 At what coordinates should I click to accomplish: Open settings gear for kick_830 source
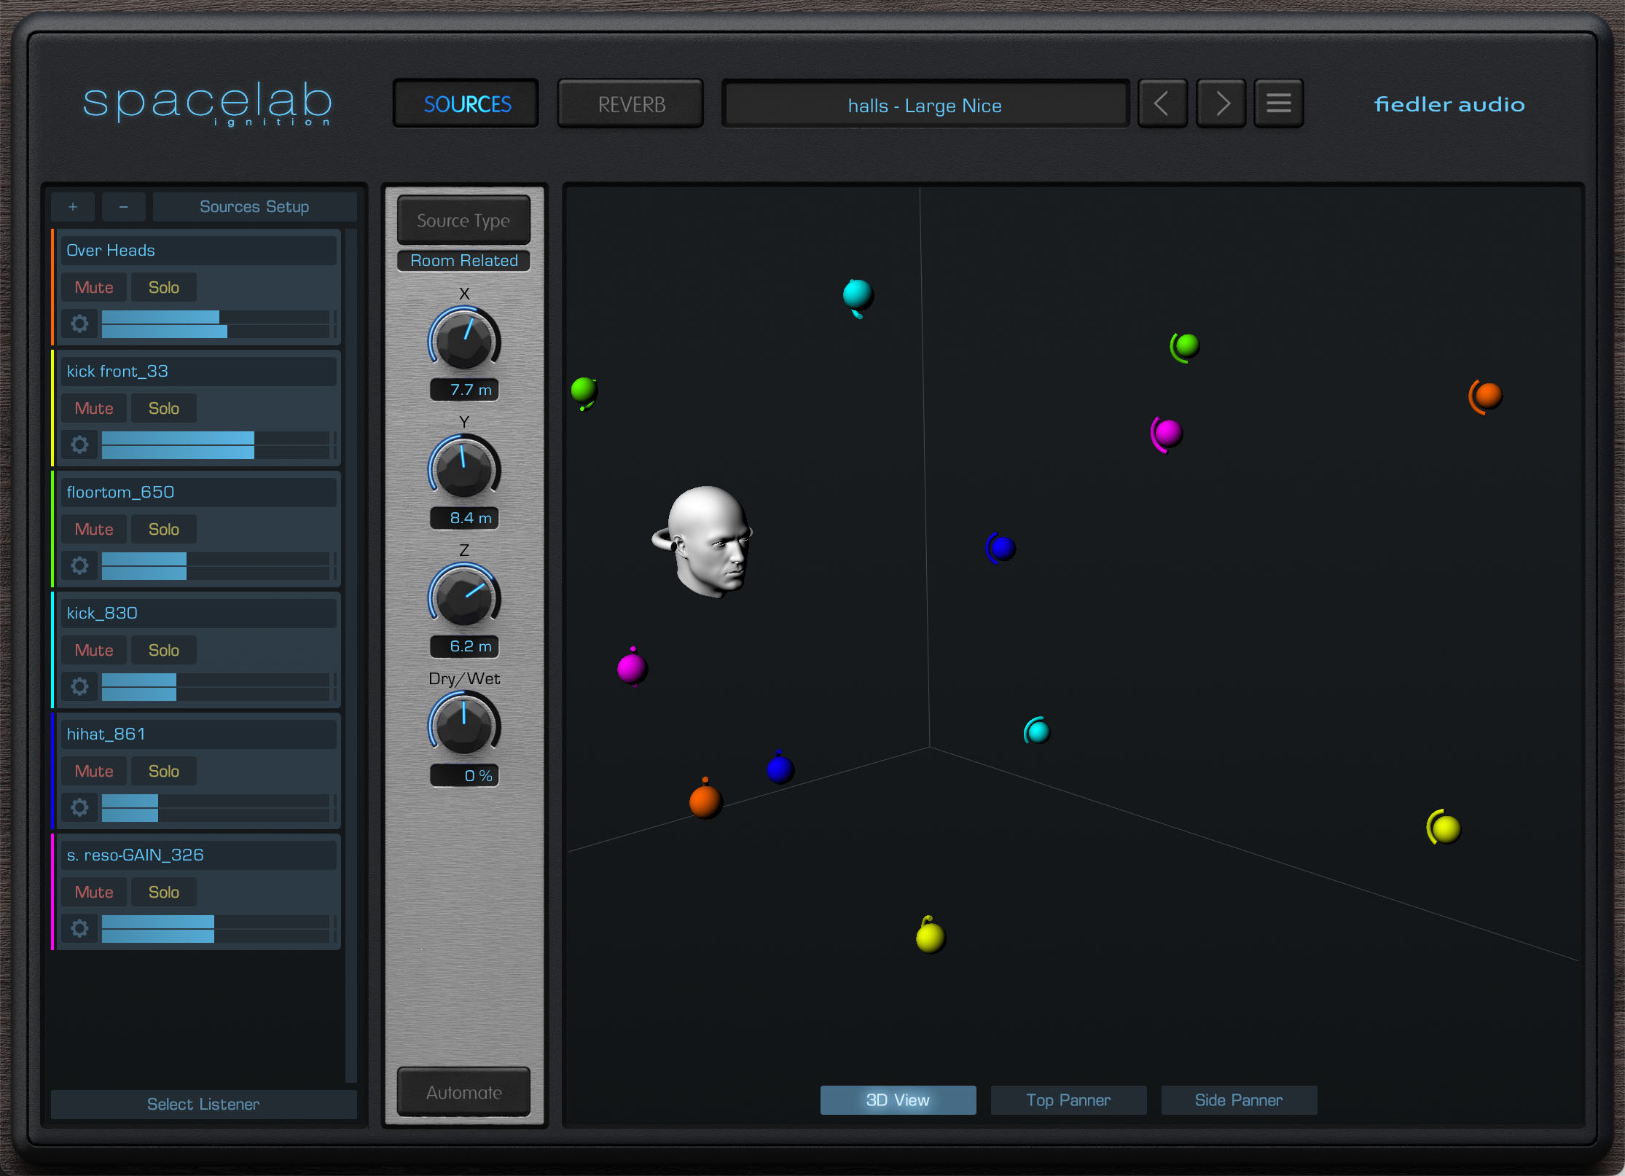(79, 686)
